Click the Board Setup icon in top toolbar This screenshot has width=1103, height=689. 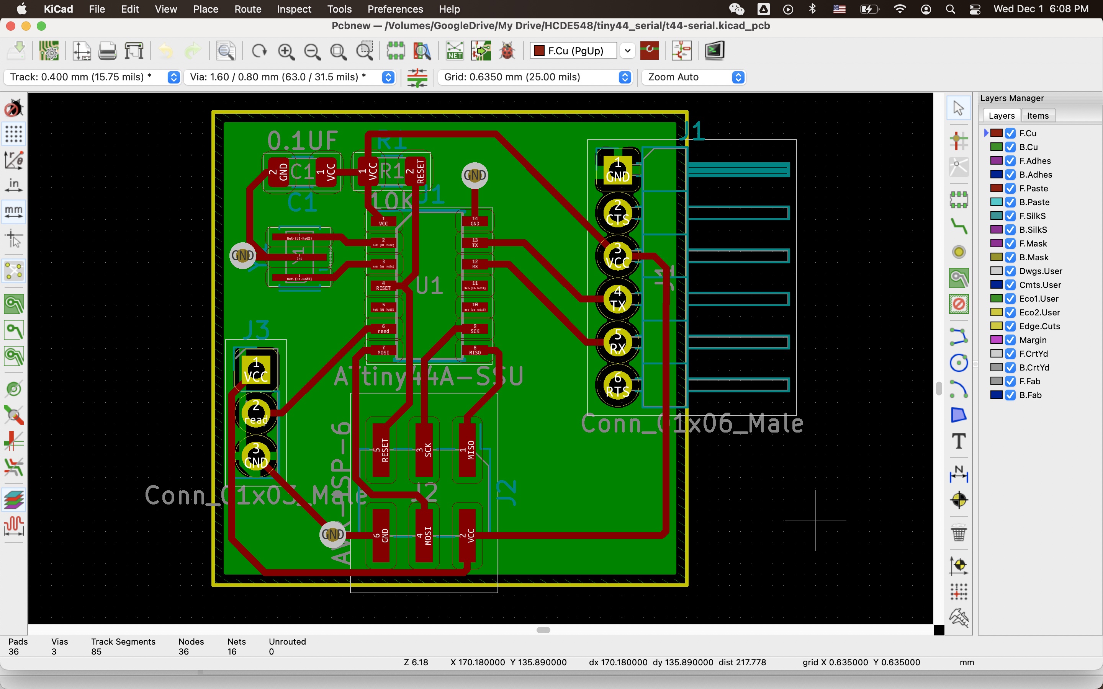[x=49, y=51]
